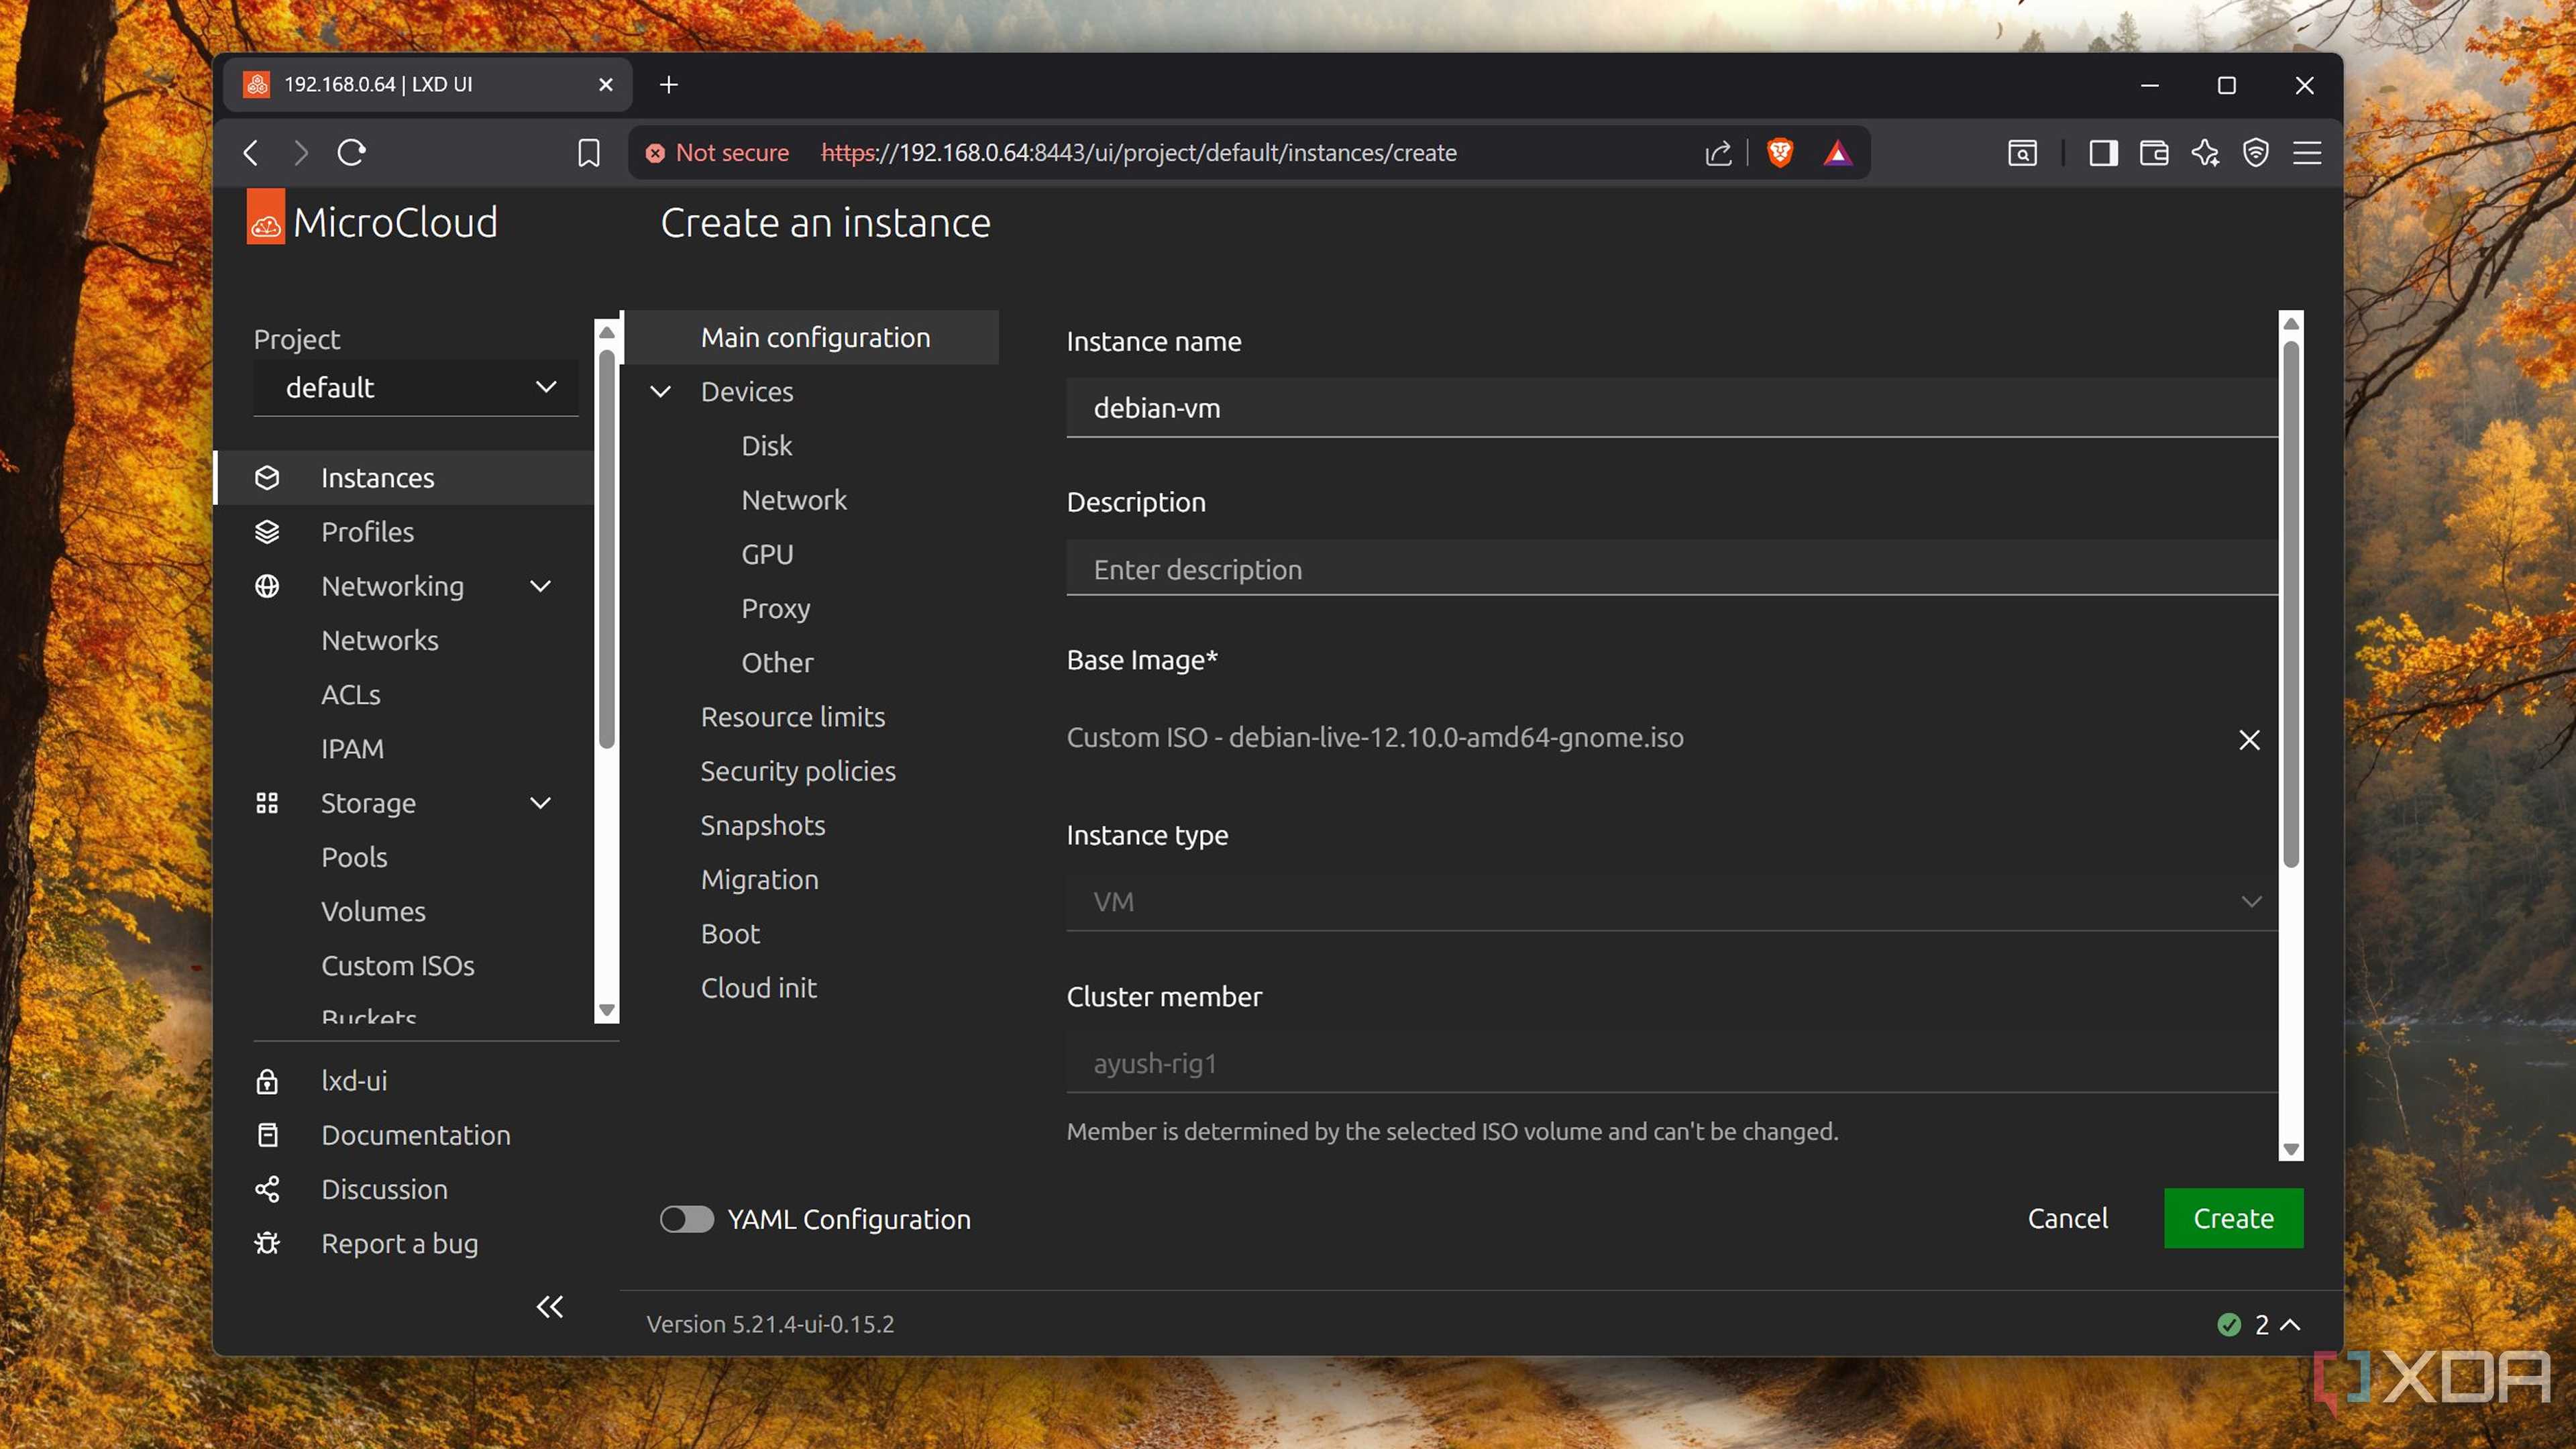Toggle the YAML Configuration switch

687,1219
